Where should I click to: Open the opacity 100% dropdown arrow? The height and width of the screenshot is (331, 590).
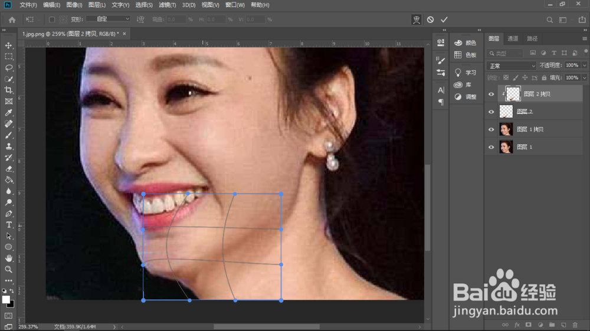click(584, 65)
